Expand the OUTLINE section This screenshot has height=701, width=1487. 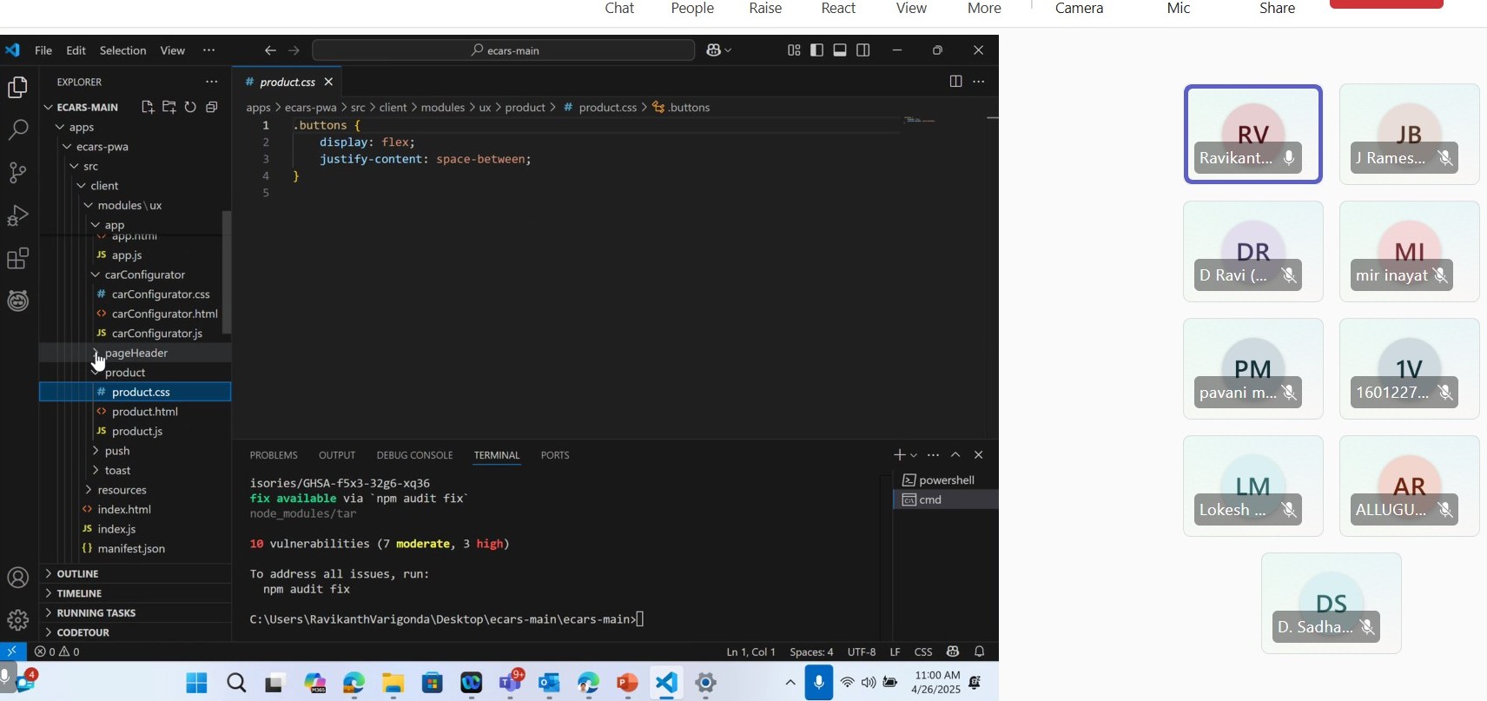[77, 574]
